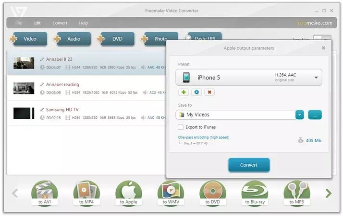The image size is (343, 216).
Task: Enable the Export to iTunes checkbox
Action: pos(181,127)
